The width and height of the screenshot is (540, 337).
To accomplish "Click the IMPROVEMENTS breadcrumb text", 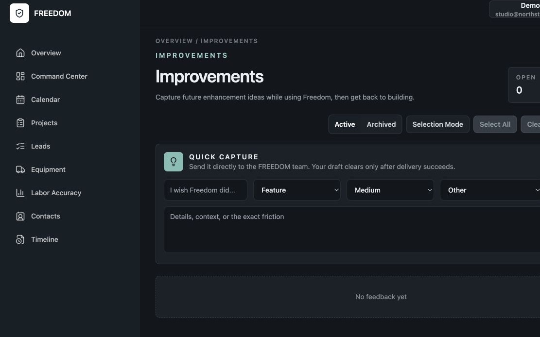I will click(229, 41).
